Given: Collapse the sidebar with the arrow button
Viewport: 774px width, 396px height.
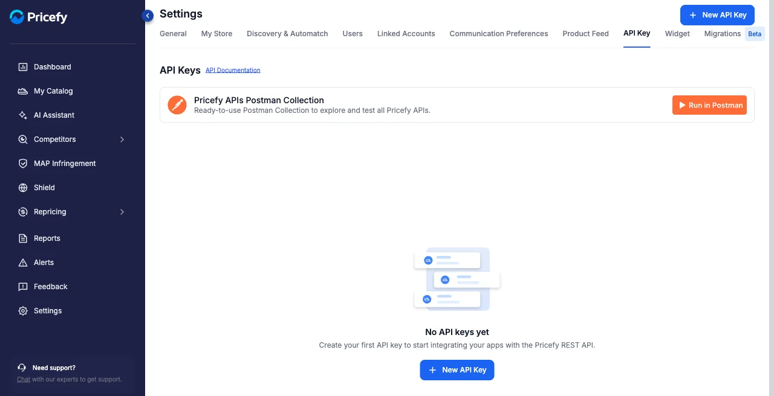Looking at the screenshot, I should tap(148, 16).
